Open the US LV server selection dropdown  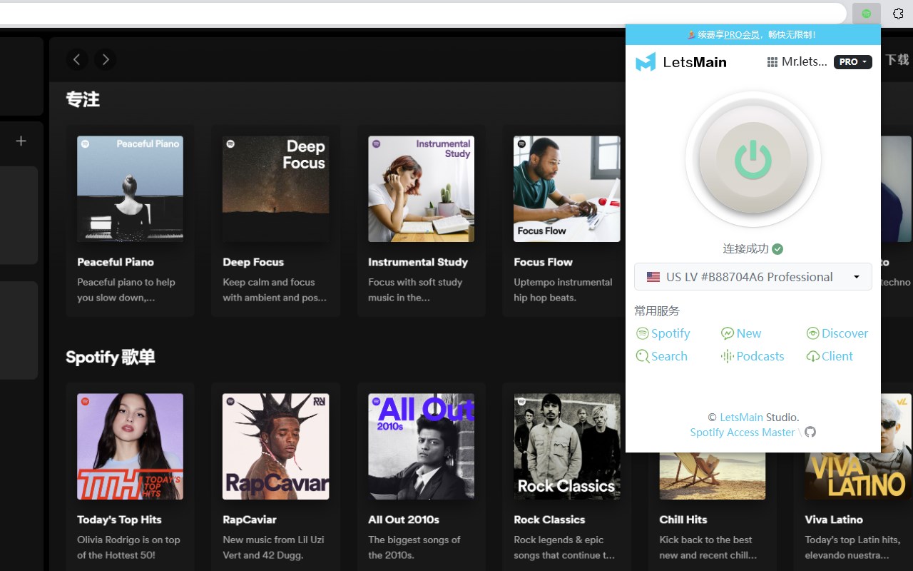[753, 277]
